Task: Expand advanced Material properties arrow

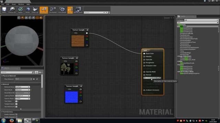Action: point(21,109)
